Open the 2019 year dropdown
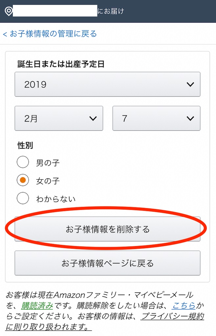 tap(108, 84)
